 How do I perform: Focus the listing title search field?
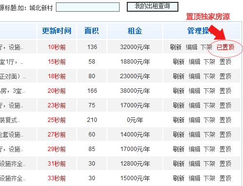click(x=87, y=7)
